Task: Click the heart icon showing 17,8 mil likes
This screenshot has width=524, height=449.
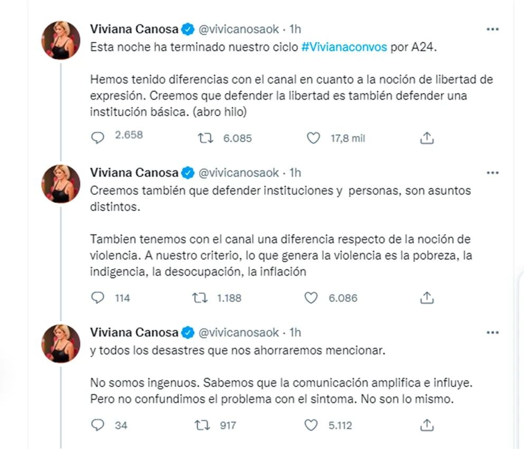Action: 313,137
